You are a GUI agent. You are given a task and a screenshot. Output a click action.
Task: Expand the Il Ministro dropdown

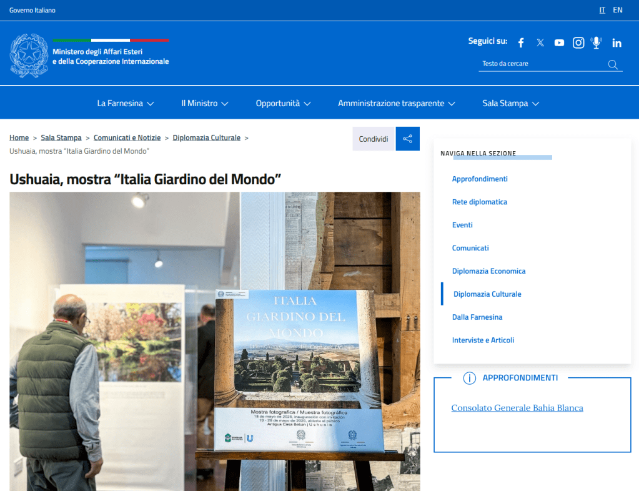pos(204,103)
